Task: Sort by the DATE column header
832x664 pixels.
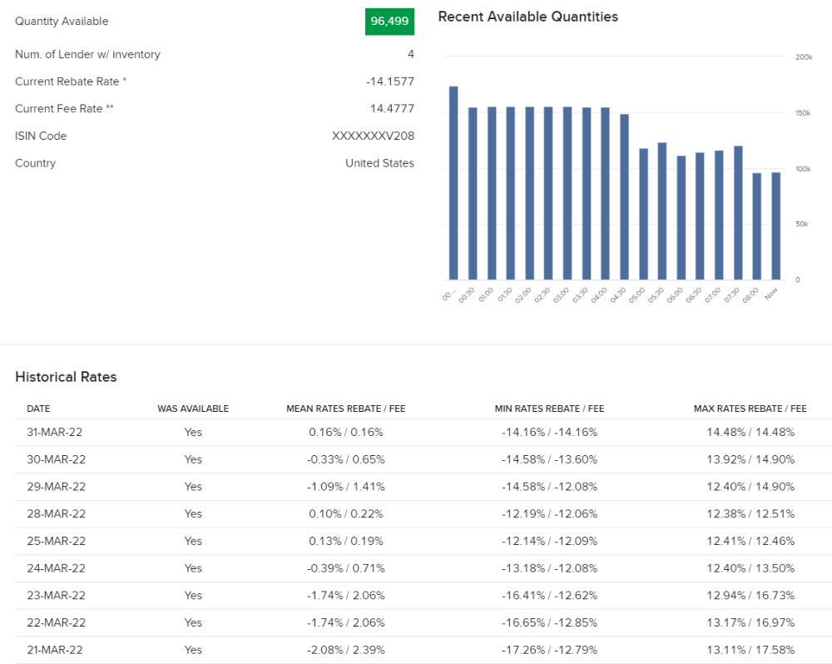Action: 38,409
